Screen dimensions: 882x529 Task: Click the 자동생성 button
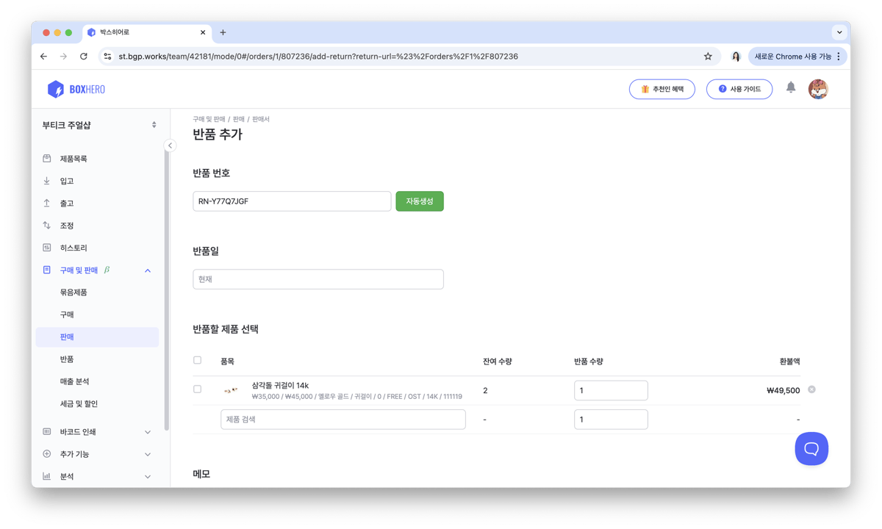420,201
